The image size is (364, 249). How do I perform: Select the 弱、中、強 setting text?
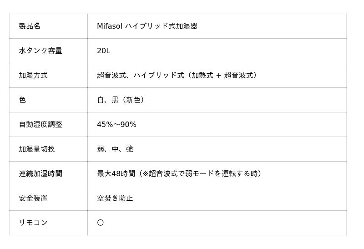point(115,149)
